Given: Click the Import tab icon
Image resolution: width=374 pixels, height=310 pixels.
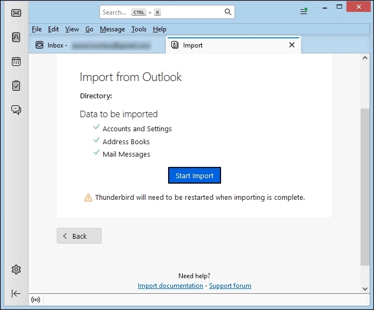Looking at the screenshot, I should pyautogui.click(x=175, y=45).
